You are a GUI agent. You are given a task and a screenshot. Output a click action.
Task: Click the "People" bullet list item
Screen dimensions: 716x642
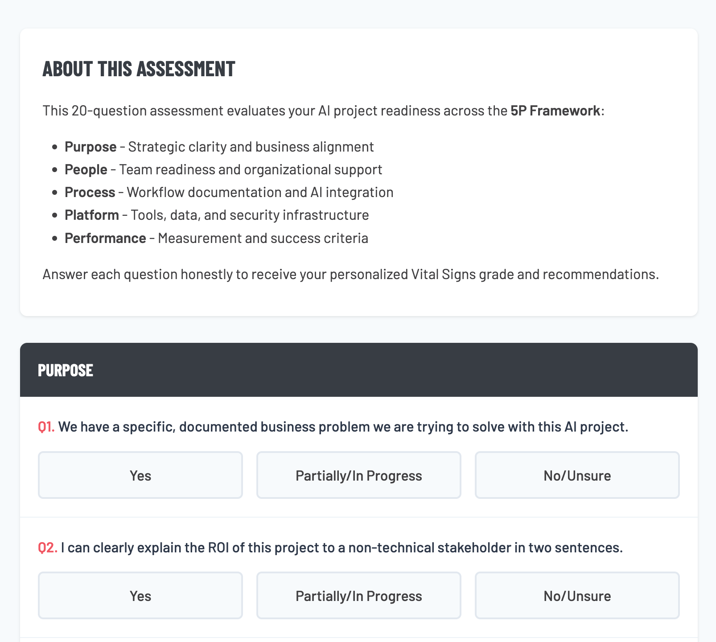[x=223, y=169]
